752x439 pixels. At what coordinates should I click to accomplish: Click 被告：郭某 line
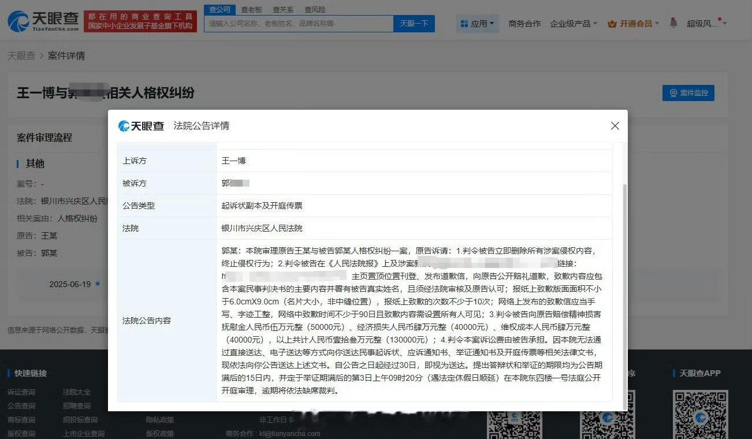(x=37, y=253)
